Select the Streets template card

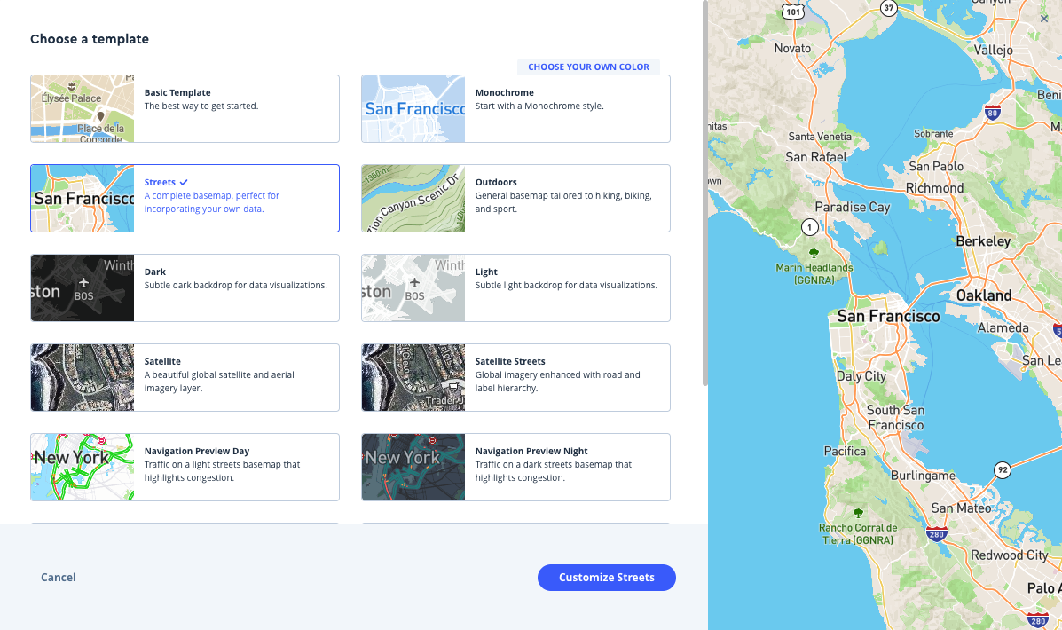coord(185,198)
